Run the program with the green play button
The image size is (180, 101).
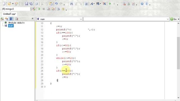39,9
